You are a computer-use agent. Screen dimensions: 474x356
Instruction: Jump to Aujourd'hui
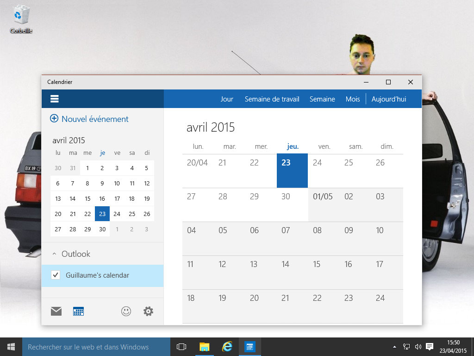click(x=389, y=99)
